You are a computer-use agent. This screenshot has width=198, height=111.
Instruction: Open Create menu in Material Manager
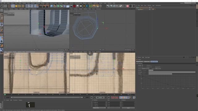(7, 100)
